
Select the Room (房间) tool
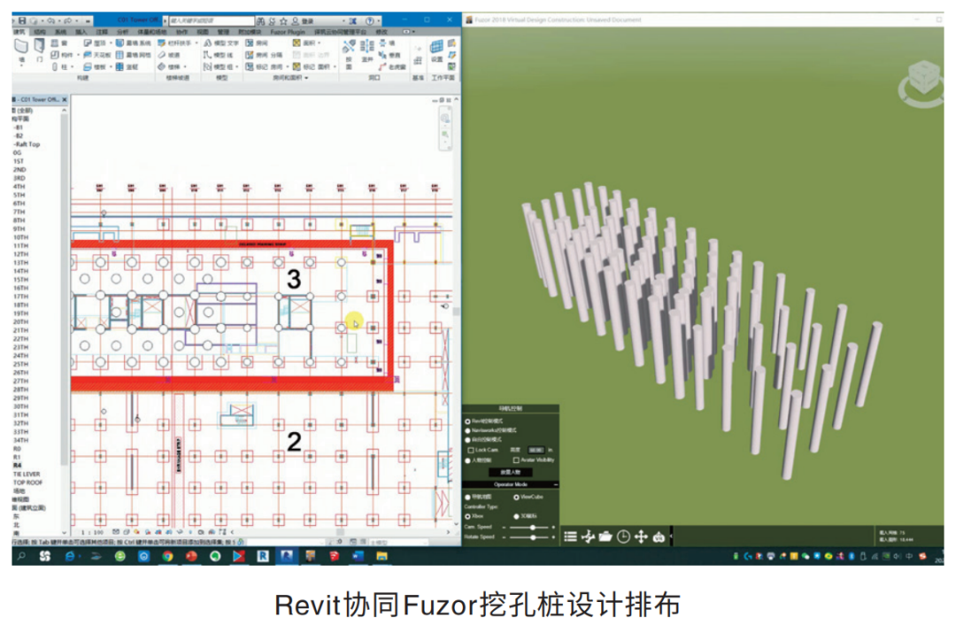tap(258, 42)
